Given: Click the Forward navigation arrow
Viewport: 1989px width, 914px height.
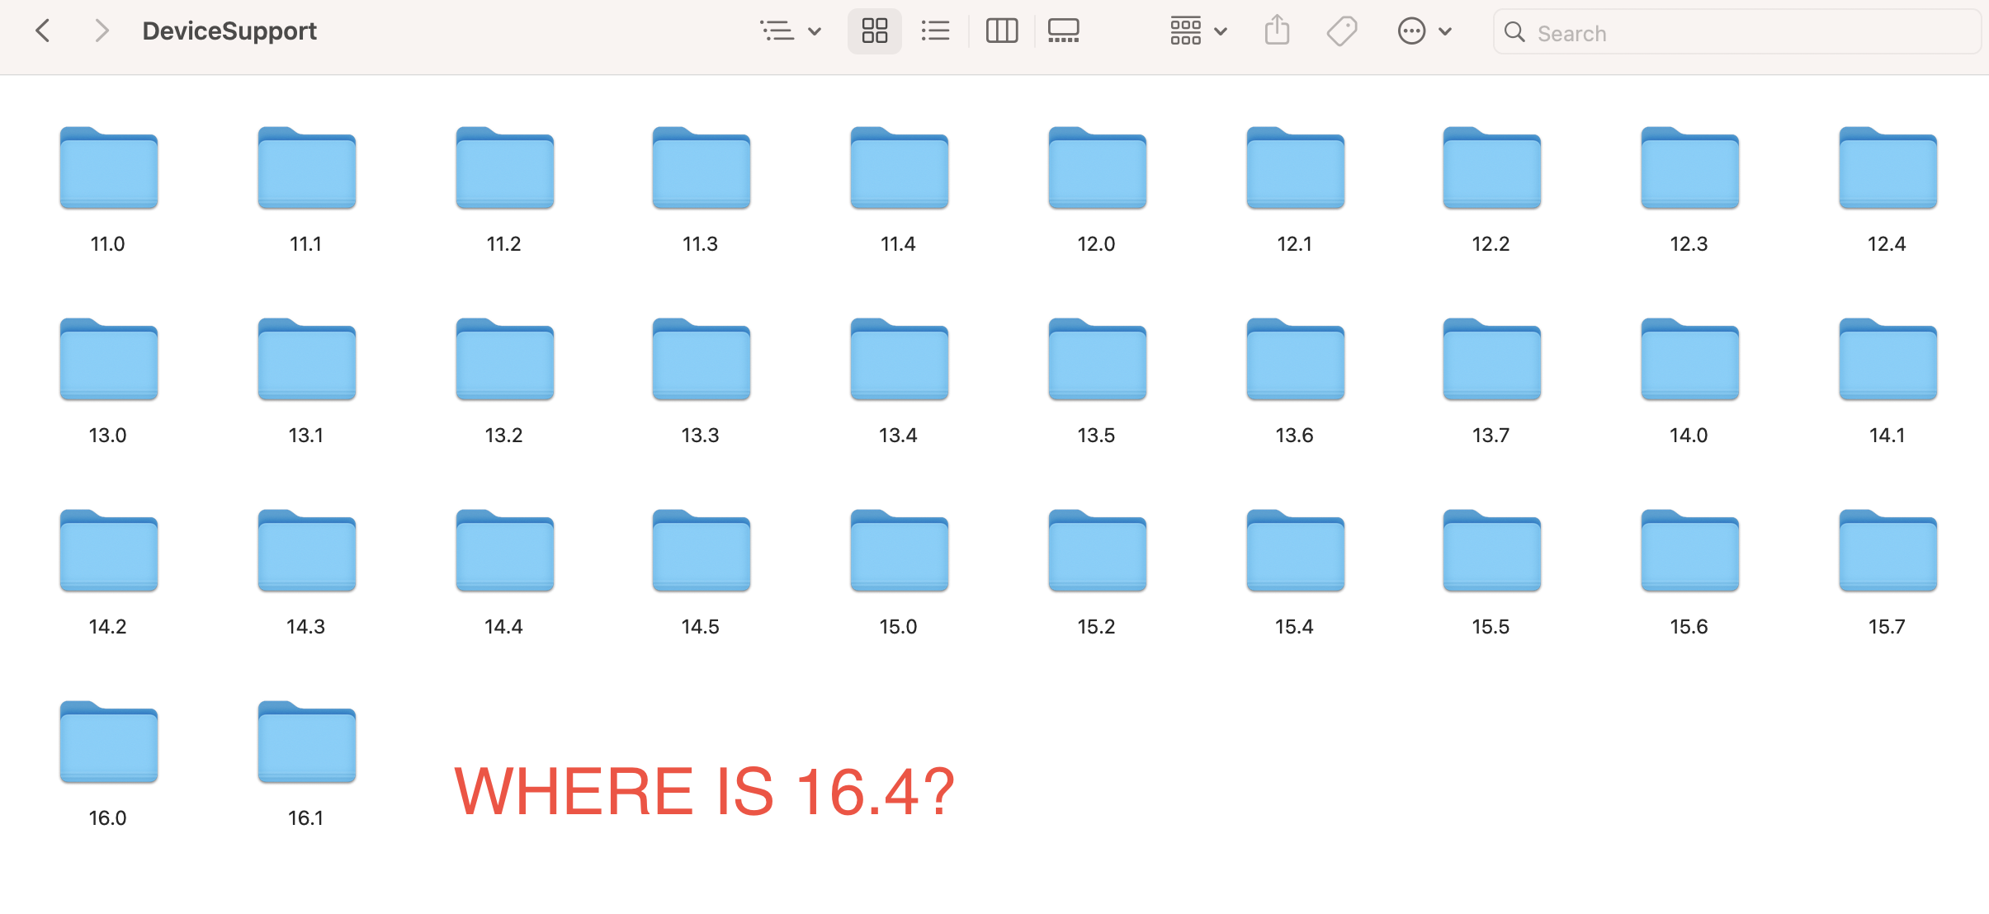Looking at the screenshot, I should click(102, 31).
